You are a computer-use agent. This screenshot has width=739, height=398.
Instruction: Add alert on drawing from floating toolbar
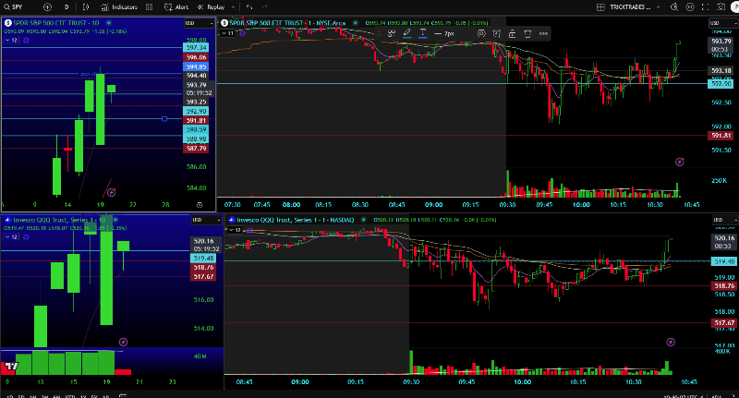tap(497, 33)
